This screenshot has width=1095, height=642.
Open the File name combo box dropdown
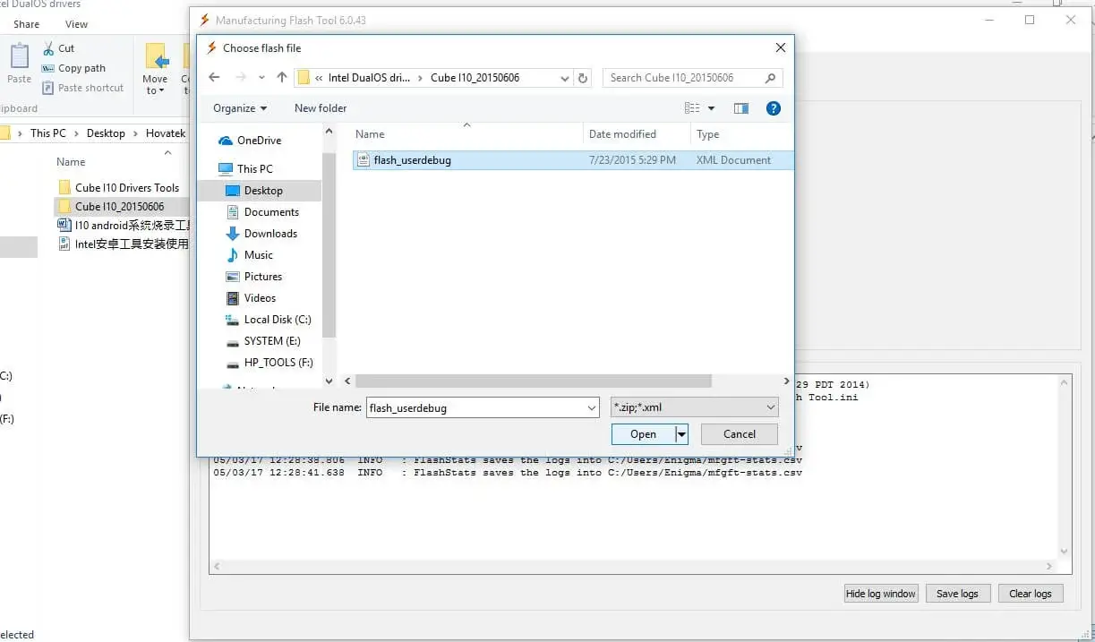pyautogui.click(x=592, y=407)
